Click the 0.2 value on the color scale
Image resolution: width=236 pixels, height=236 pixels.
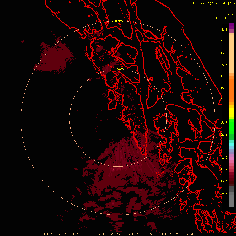coord(224,169)
